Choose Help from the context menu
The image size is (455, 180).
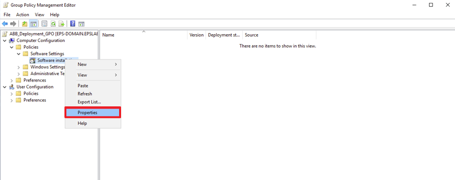[93, 123]
